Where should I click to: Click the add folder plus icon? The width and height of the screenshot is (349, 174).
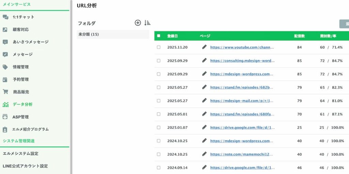click(138, 23)
